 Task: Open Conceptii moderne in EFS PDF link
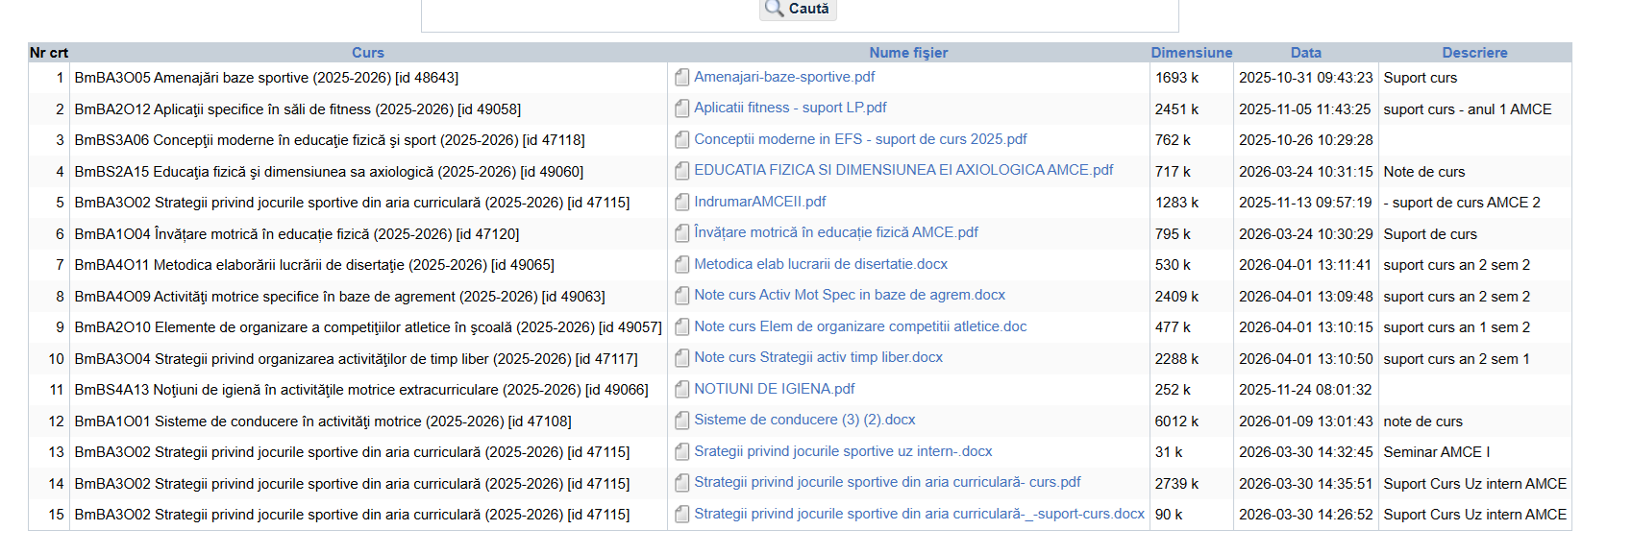click(860, 139)
